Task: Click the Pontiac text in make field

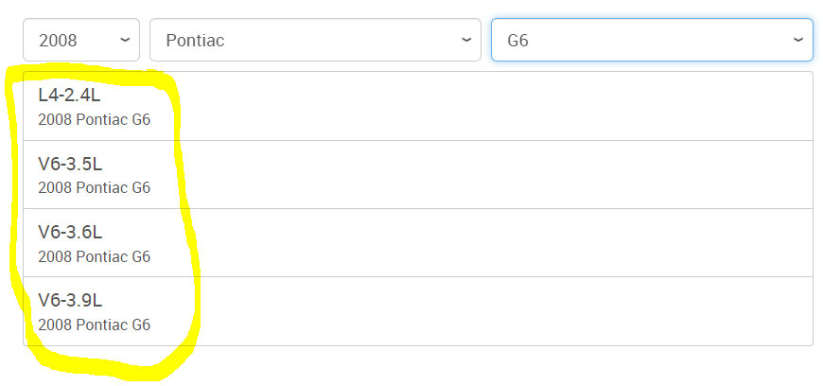Action: 195,41
